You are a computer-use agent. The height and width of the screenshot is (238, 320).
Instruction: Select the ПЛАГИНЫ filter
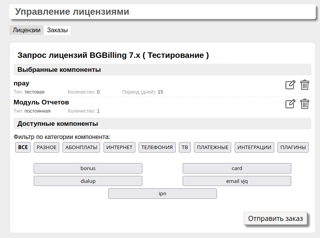pyautogui.click(x=293, y=148)
